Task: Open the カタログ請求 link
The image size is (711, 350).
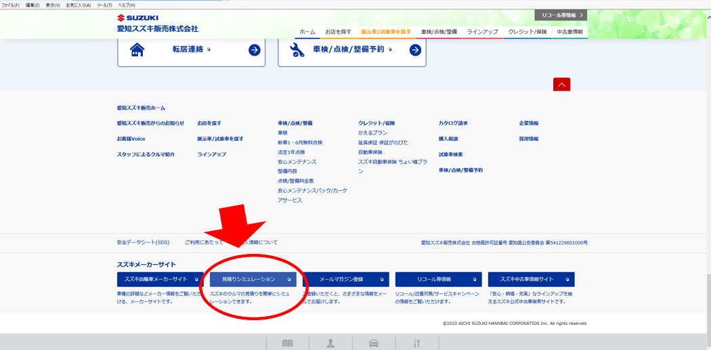Action: (453, 123)
